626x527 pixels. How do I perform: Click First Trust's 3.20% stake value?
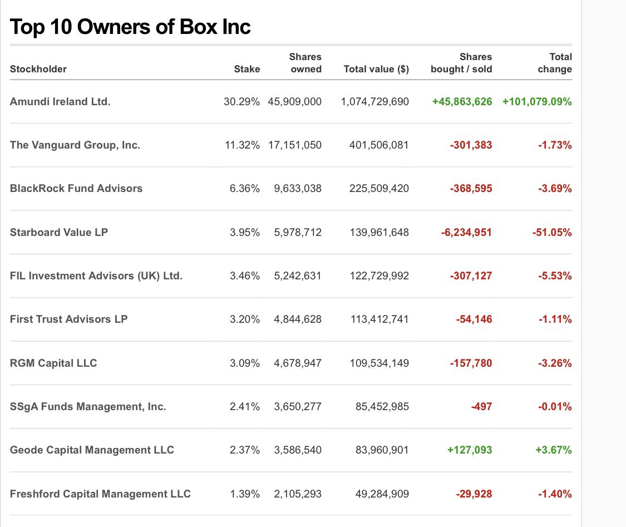click(x=245, y=320)
